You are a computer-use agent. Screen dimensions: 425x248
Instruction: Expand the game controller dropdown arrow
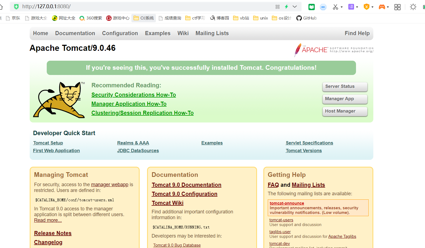pos(388,7)
